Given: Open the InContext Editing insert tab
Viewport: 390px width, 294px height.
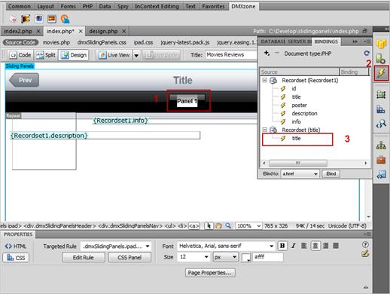Looking at the screenshot, I should pos(157,6).
